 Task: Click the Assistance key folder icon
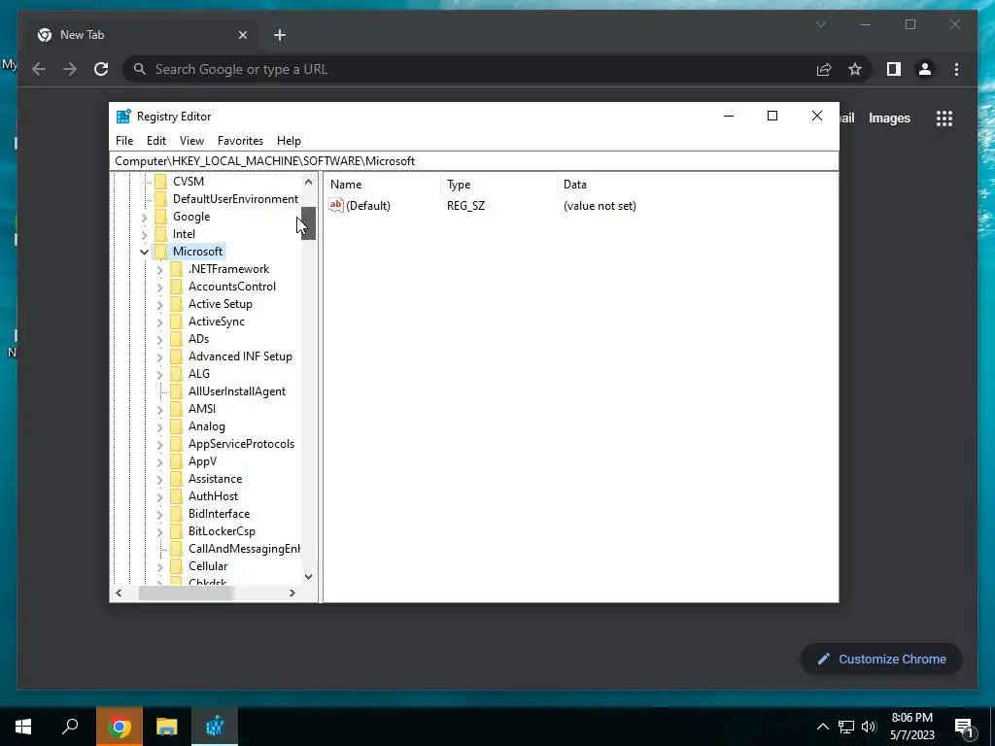coord(177,479)
